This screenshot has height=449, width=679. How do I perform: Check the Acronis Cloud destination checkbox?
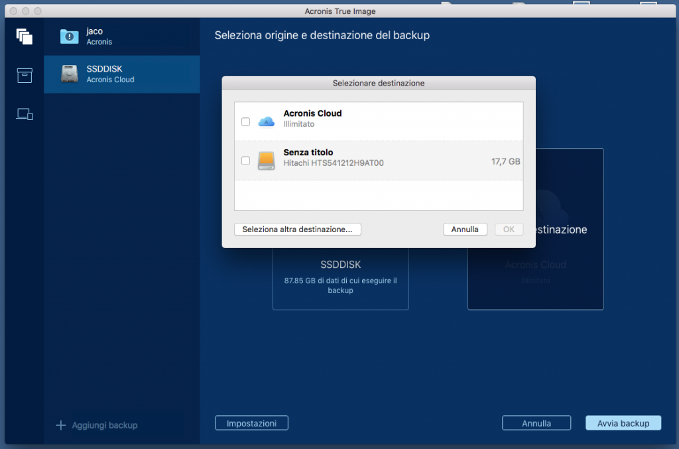245,121
